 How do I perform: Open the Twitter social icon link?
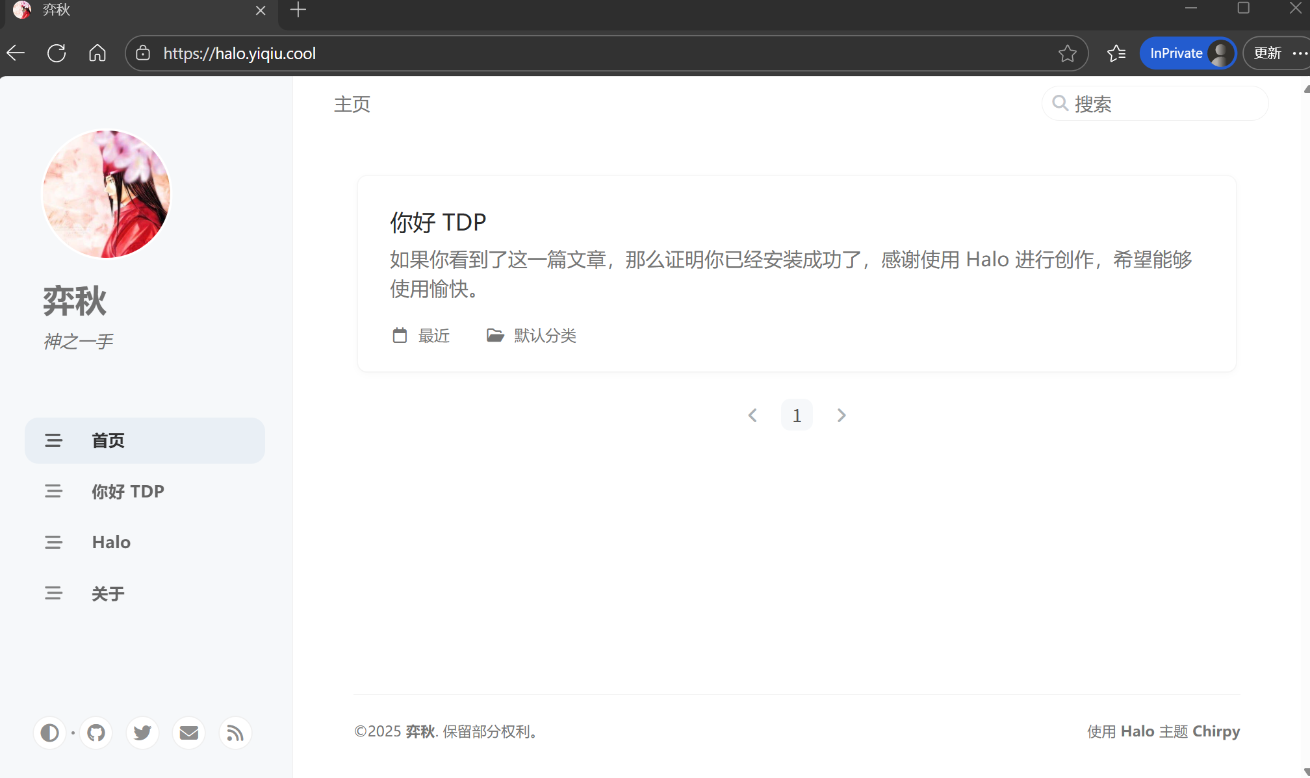pos(142,733)
